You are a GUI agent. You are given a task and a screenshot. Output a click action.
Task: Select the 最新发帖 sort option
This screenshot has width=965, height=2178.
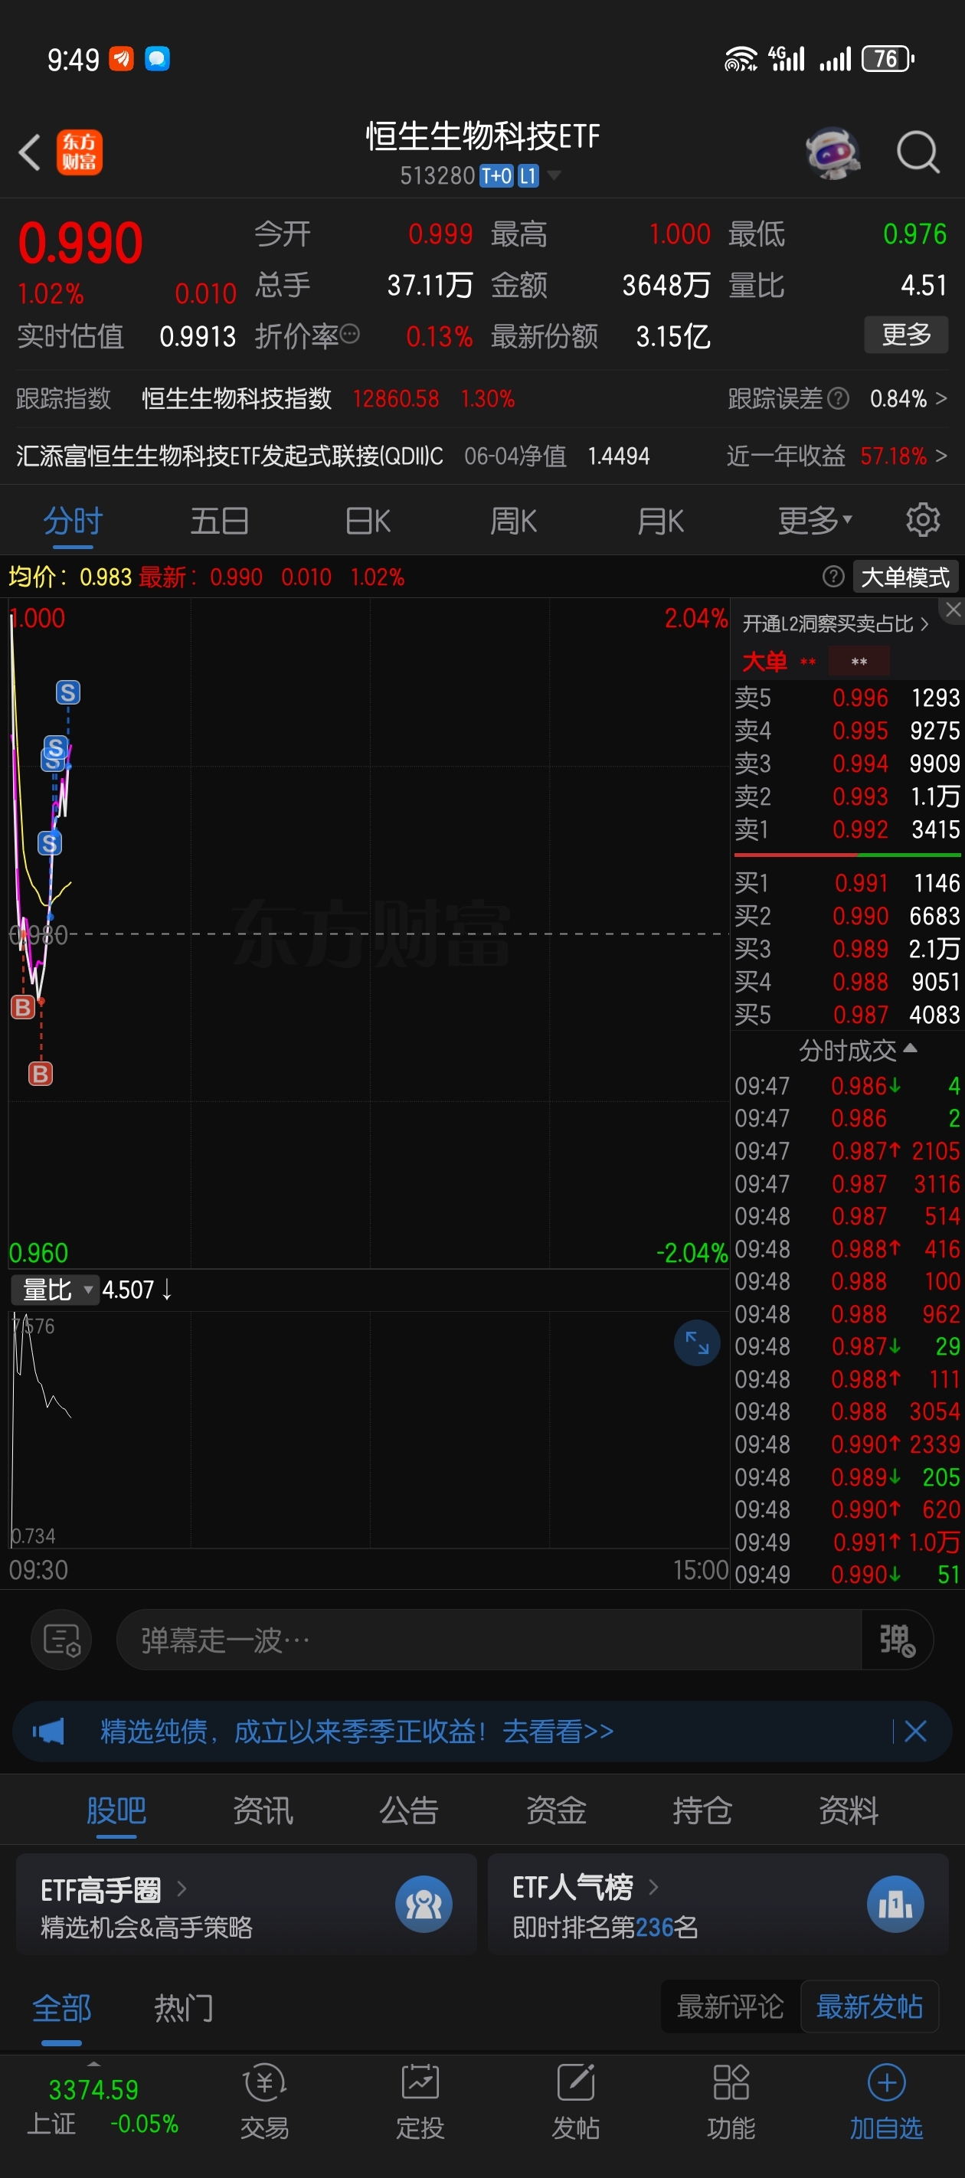pos(869,2006)
